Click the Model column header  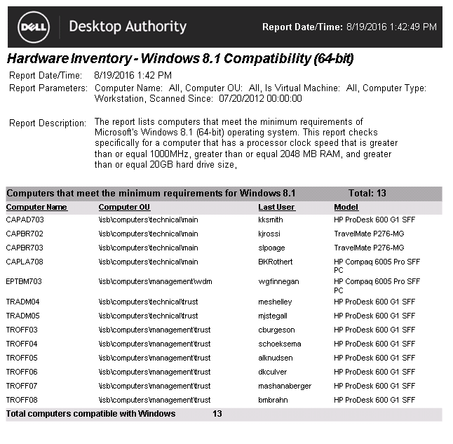(346, 208)
